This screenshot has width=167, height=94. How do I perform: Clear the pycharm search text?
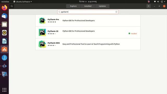(x=116, y=12)
